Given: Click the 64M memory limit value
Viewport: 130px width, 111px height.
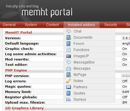Looking at the screenshot, I should 126,92.
